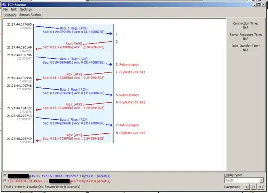The width and height of the screenshot is (268, 193).
Task: Click the Data Transfer Time label
Action: point(246,46)
